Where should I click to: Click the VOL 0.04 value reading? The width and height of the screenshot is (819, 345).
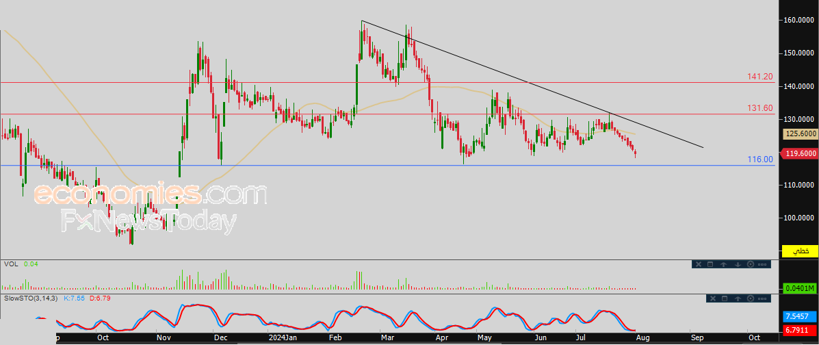(31, 264)
